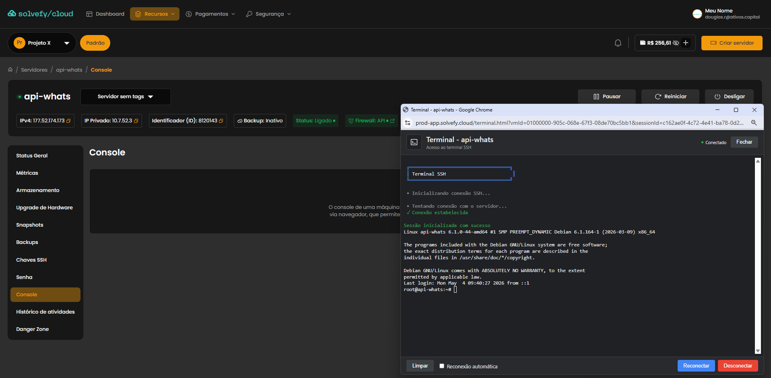771x378 pixels.
Task: Open api-whats breadcrumb link
Action: (69, 70)
